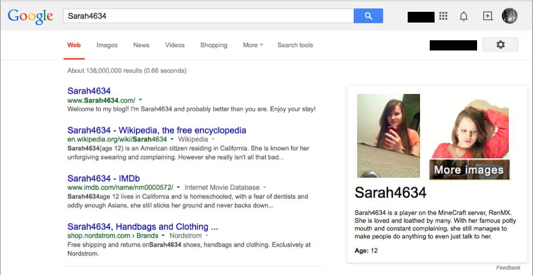Open the settings gear menu
Viewport: 533px width, 276px height.
pos(500,45)
